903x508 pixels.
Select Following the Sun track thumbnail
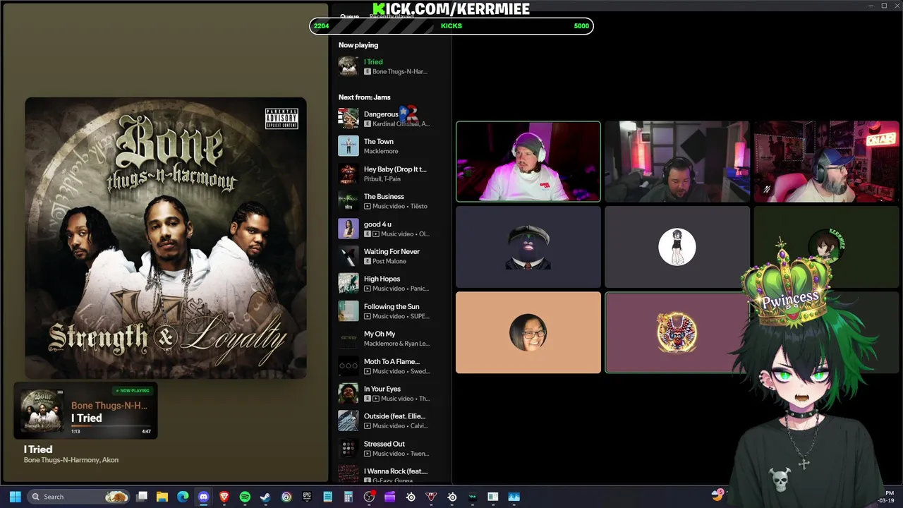[x=348, y=311]
